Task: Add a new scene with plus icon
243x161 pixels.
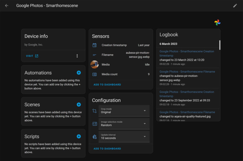Action: [79, 104]
